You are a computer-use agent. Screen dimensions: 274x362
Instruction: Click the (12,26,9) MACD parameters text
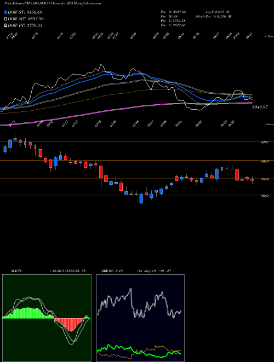pos(58,271)
